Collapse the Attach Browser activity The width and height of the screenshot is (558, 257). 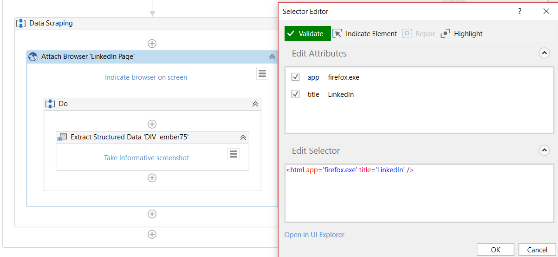pos(272,57)
